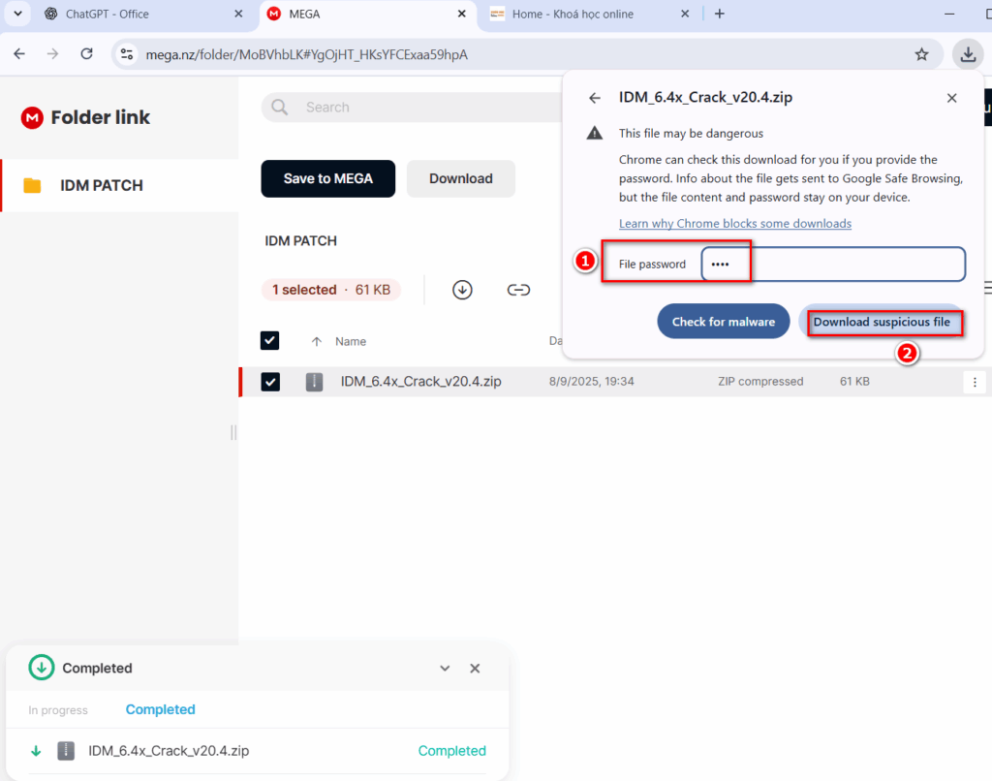Click the IDM PATCH breadcrumb heading
The height and width of the screenshot is (781, 992).
300,241
